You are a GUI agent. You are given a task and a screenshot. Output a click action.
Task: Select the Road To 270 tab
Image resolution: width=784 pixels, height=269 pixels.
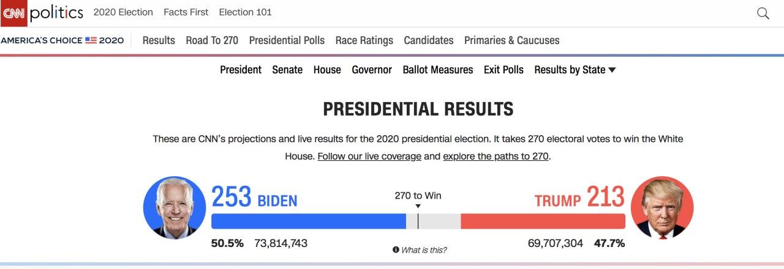[x=212, y=40]
